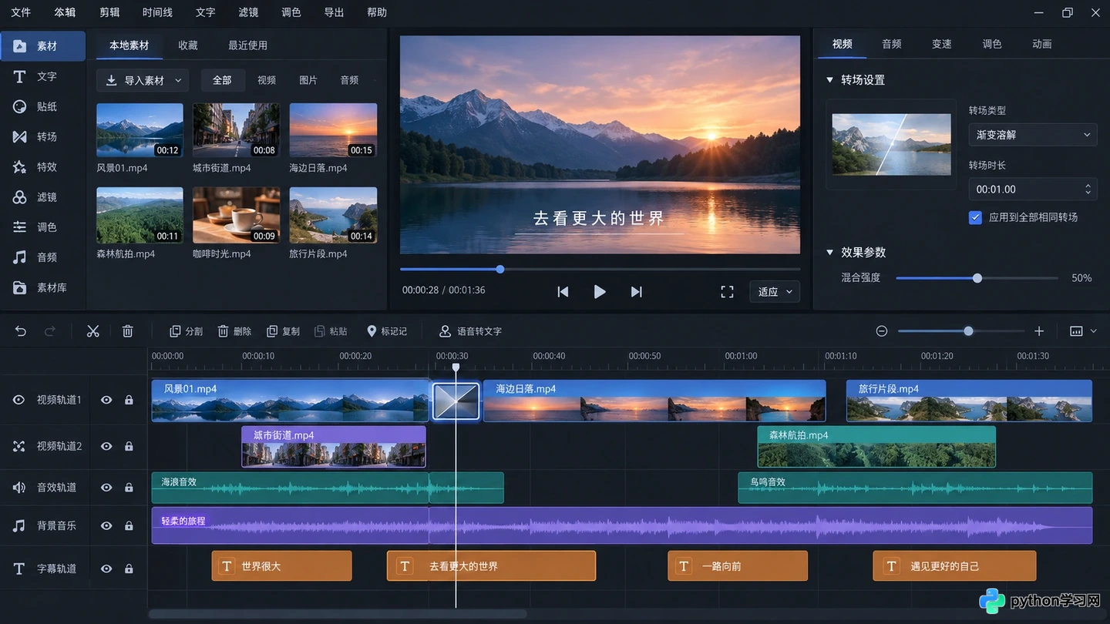This screenshot has height=624, width=1110.
Task: Open the timeline view options dropdown
Action: [1083, 331]
